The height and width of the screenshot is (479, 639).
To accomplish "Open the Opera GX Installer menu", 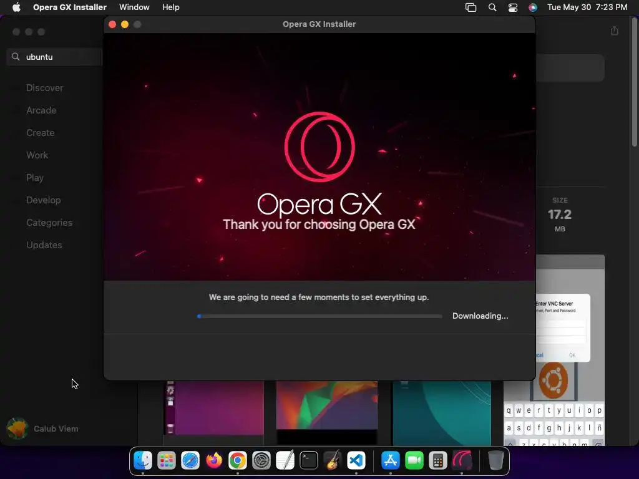I will [70, 7].
